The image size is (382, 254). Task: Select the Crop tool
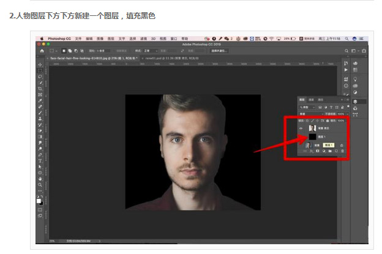tap(40, 89)
